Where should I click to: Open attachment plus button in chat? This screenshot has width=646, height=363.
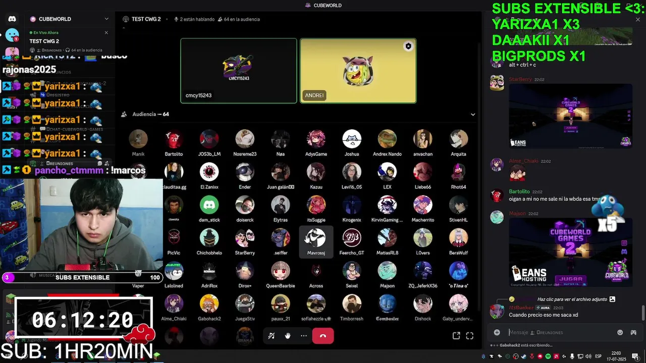click(497, 332)
